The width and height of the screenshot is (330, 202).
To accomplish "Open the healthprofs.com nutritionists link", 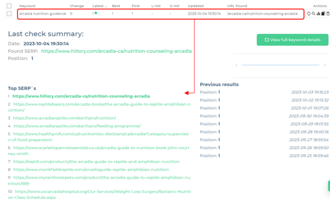I will pos(101,134).
